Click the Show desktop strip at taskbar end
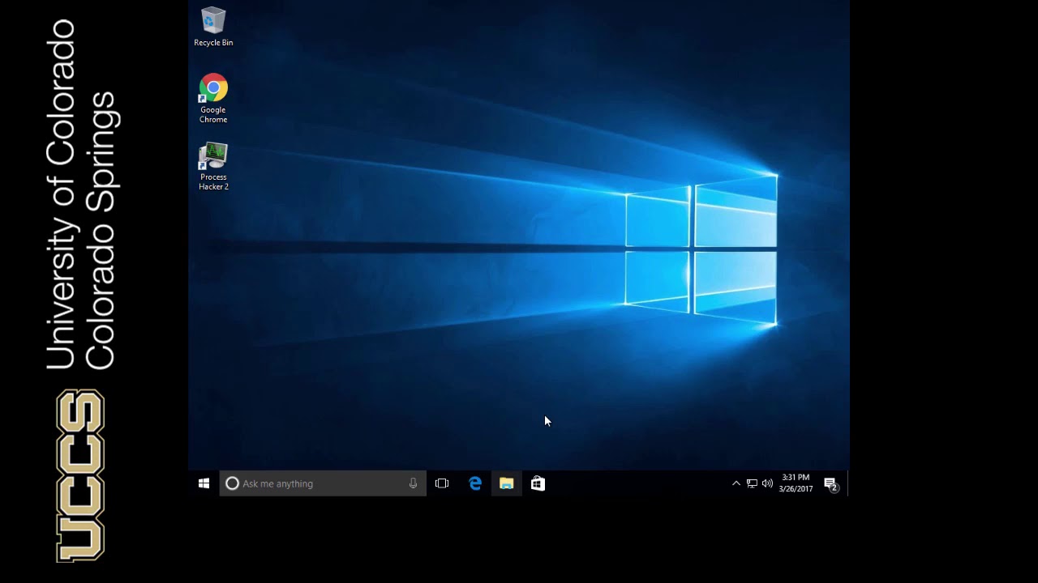1038x583 pixels. pos(847,483)
